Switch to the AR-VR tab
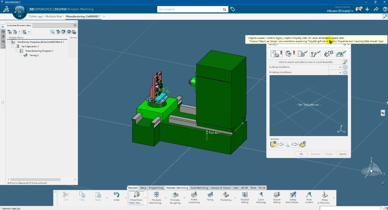Viewport: 388px width, 210px height. click(244, 188)
